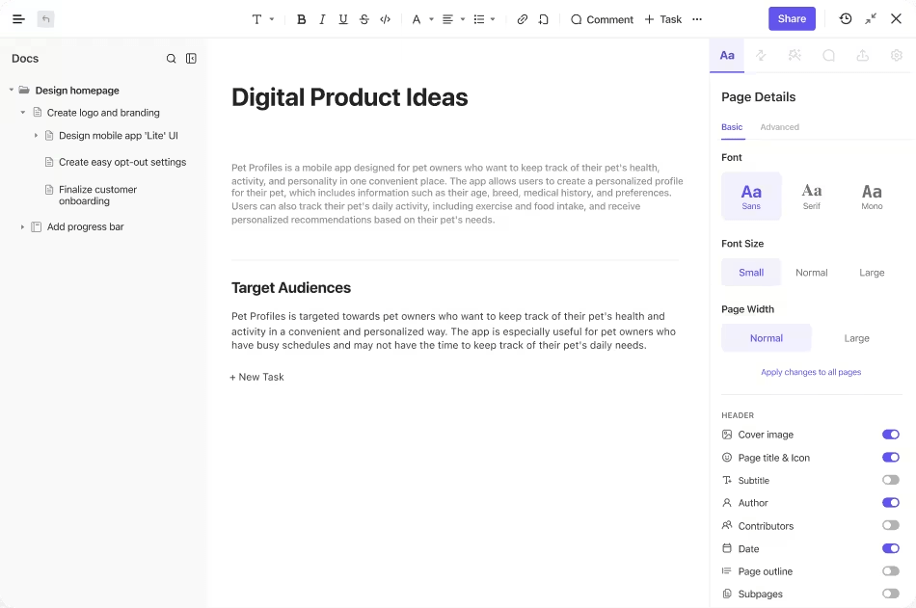This screenshot has height=608, width=916.
Task: Click the Digital Product Ideas title
Action: [349, 97]
